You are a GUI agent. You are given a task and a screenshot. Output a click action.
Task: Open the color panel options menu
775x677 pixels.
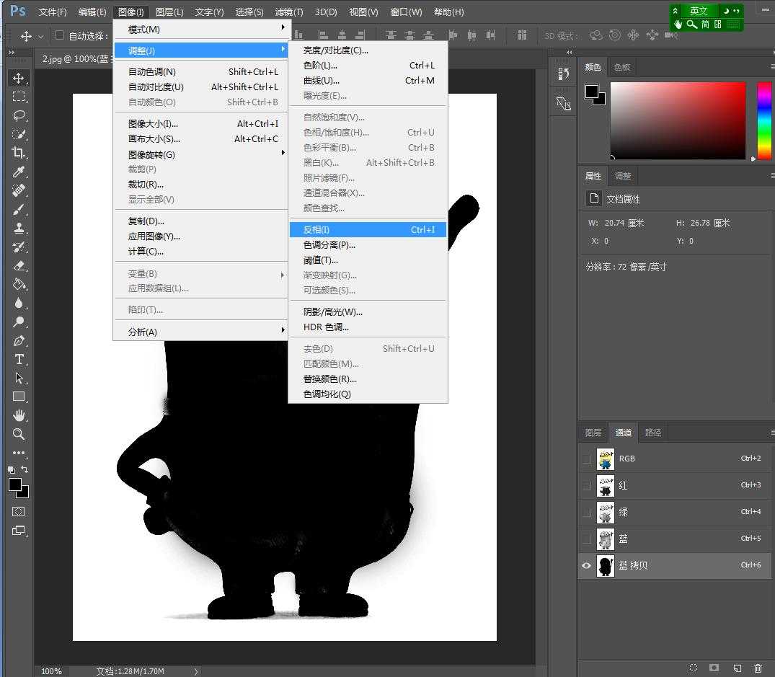(772, 67)
